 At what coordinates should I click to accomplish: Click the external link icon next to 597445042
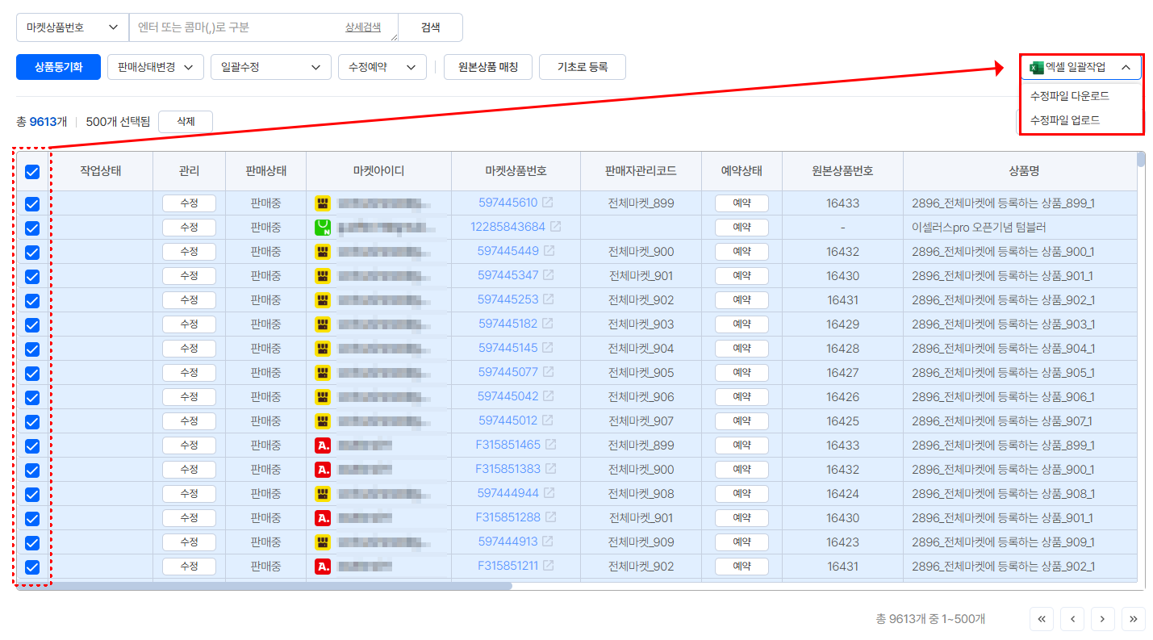tap(548, 396)
